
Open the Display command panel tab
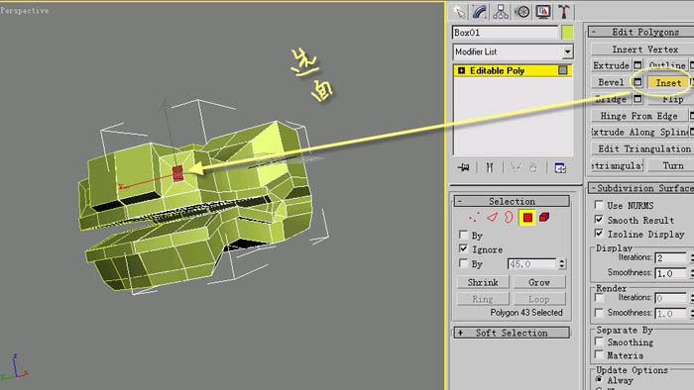[x=543, y=12]
